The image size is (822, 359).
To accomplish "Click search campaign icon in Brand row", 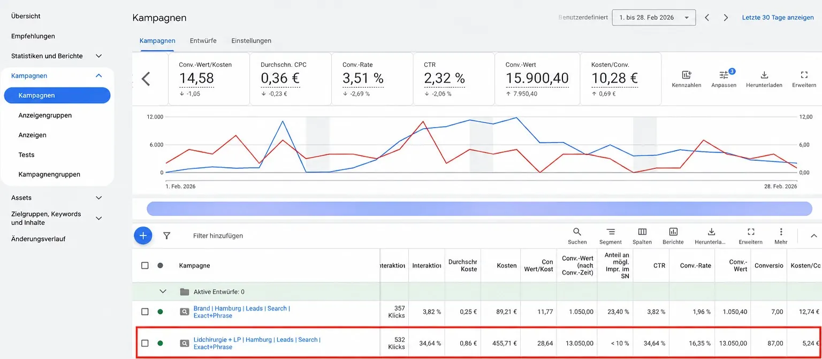I will [185, 312].
